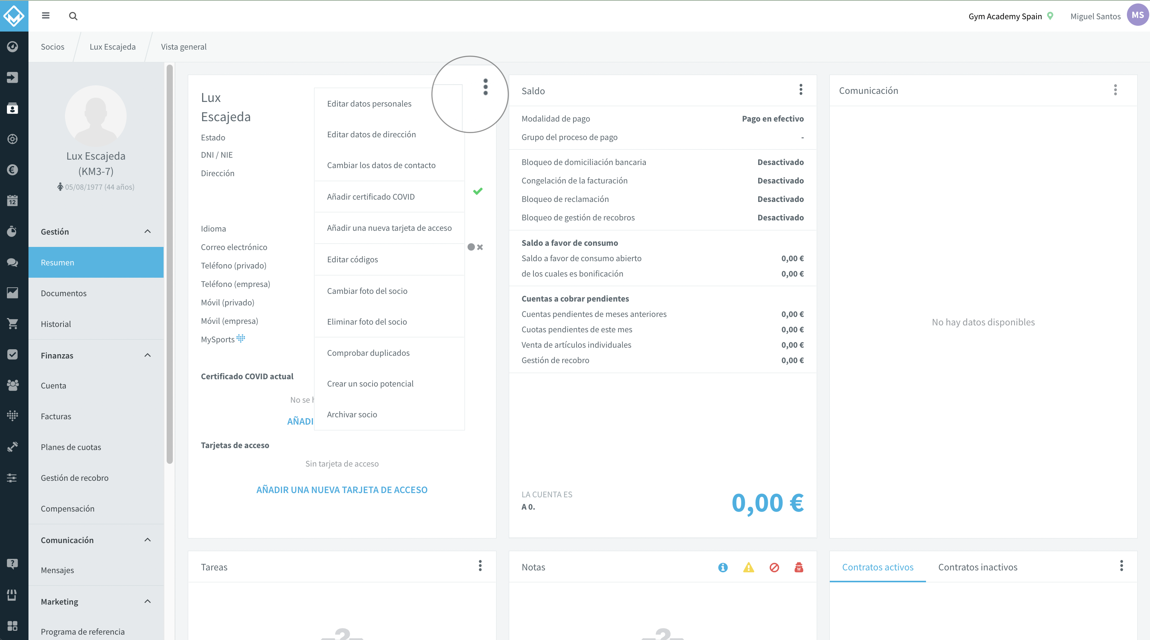1150x640 pixels.
Task: Open the hamburger menu icon
Action: 45,16
